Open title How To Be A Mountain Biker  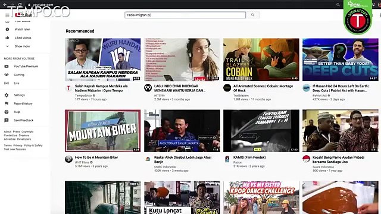pyautogui.click(x=96, y=158)
